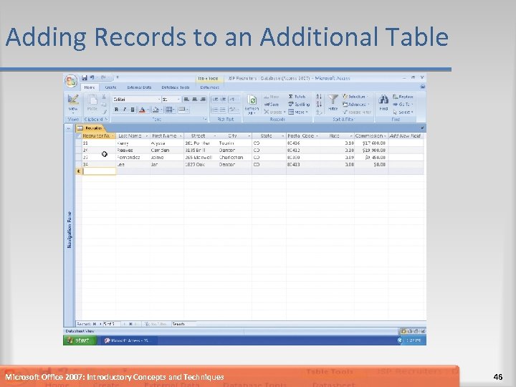Click the current record number box
Viewport: 516px width, 387px height.
[x=111, y=324]
